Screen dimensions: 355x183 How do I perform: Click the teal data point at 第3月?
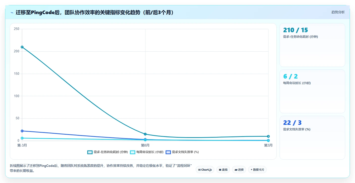point(268,136)
